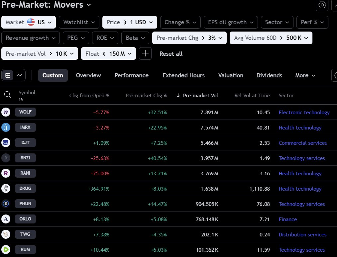Open the screener settings hexagon icon

point(322,5)
